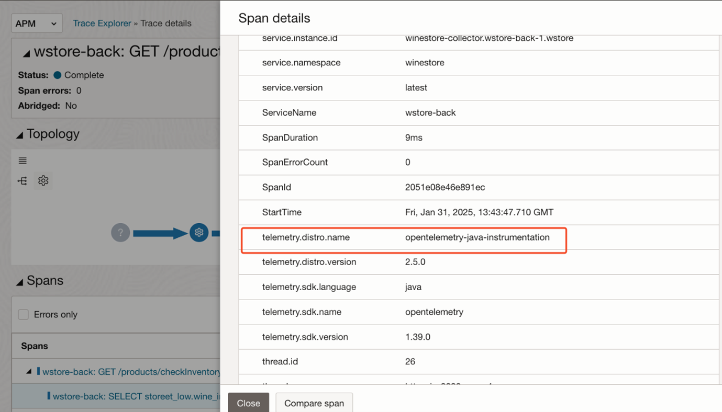Click the SpanId value 2051e08e46e891ec
Viewport: 722px width, 412px height.
point(445,187)
